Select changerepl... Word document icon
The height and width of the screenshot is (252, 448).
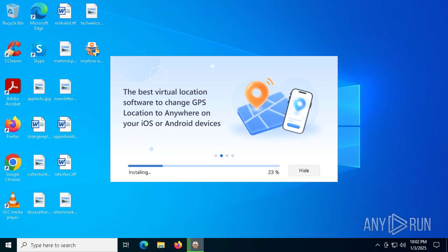point(39,128)
